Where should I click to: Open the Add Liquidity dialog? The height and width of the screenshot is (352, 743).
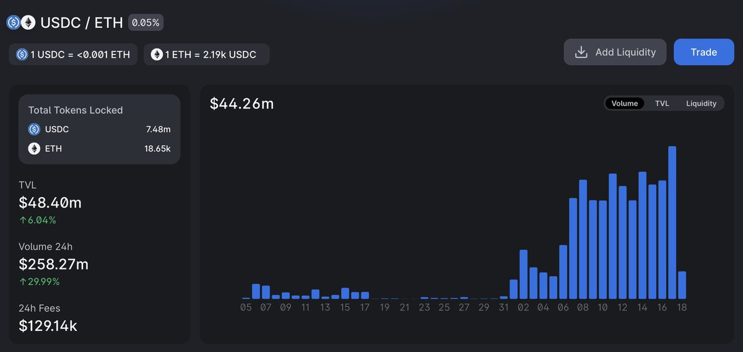[x=615, y=52]
